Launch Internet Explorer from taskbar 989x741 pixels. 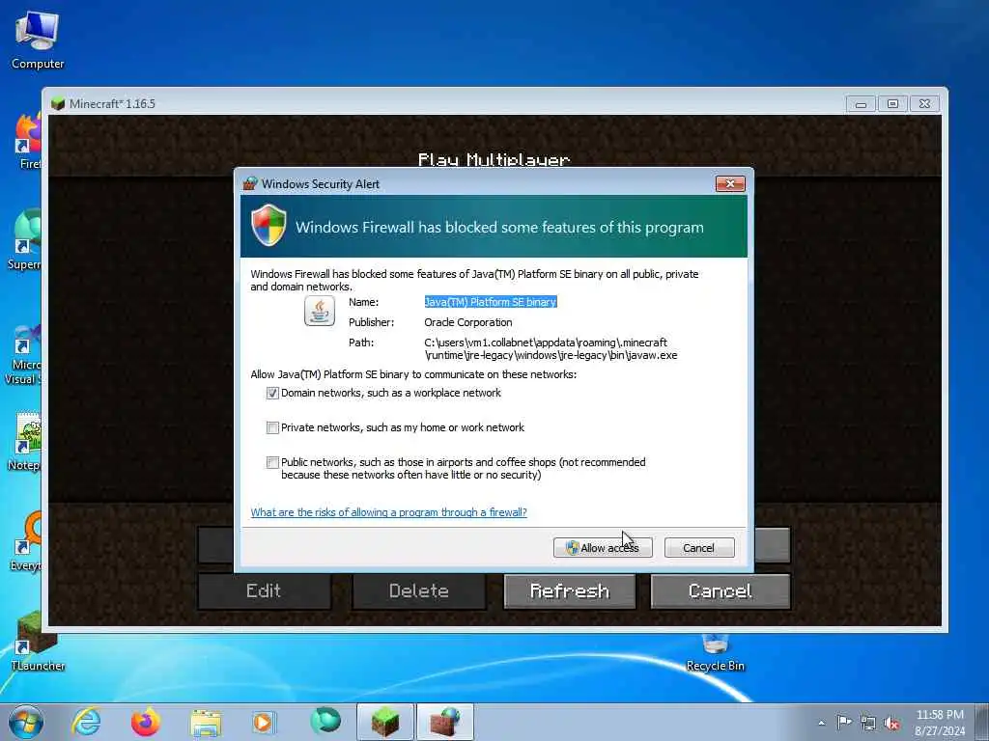tap(86, 722)
